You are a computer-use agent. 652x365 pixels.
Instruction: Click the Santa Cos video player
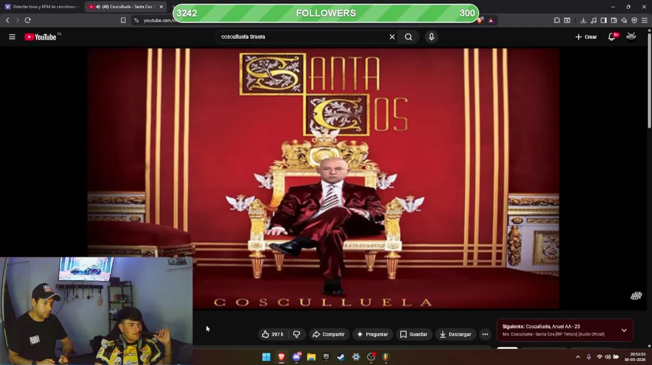(323, 178)
